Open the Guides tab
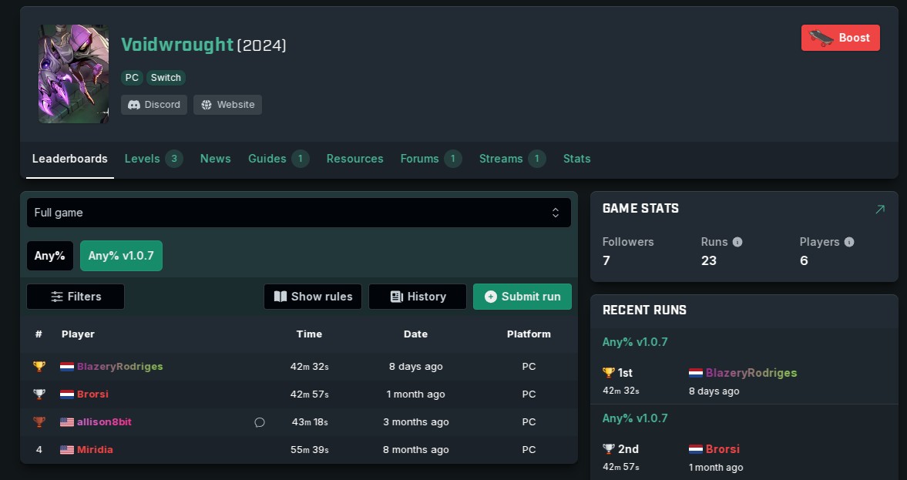This screenshot has width=907, height=480. [x=279, y=159]
